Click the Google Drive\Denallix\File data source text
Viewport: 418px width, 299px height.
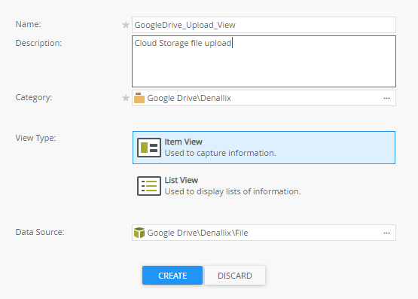click(x=197, y=233)
